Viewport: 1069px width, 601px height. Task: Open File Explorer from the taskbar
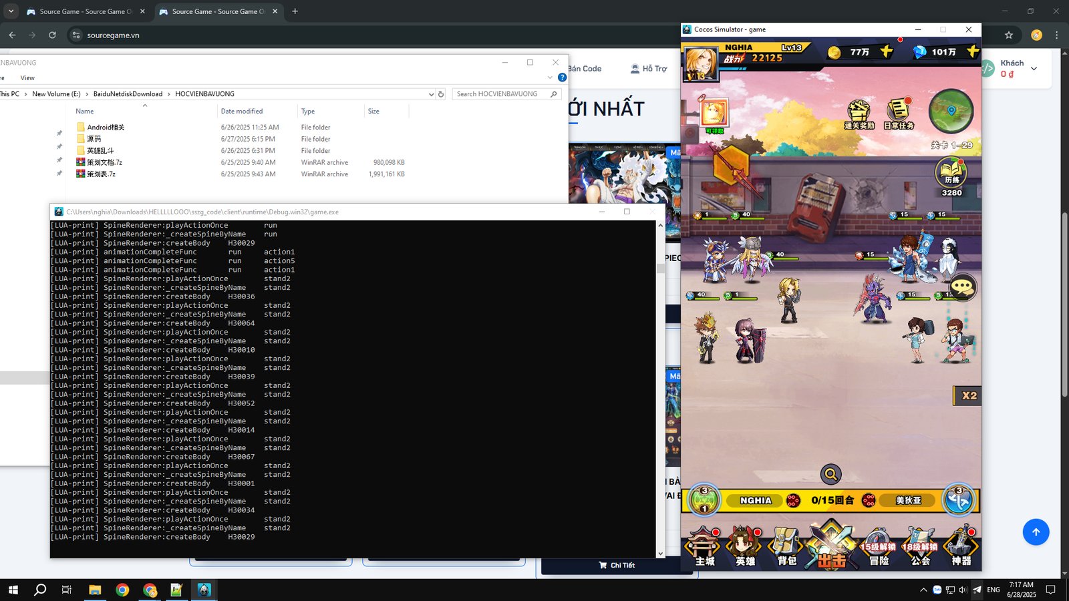click(x=95, y=590)
